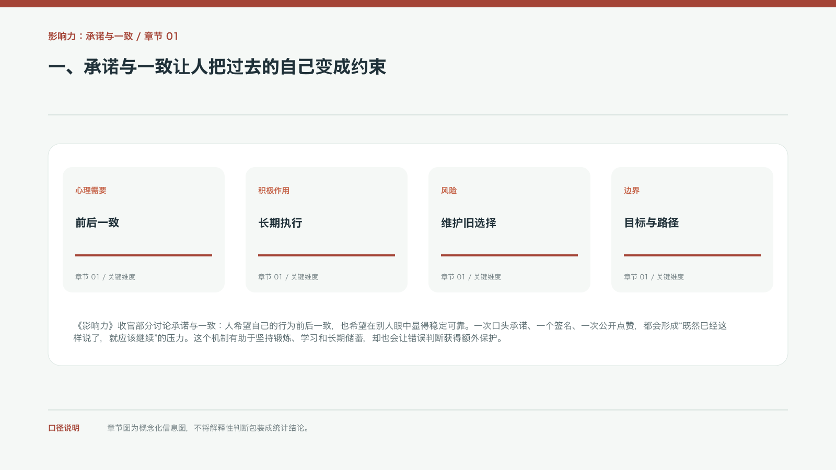Click the paragraph beginning '《影响力》收官部分讨论'
836x470 pixels.
400,332
